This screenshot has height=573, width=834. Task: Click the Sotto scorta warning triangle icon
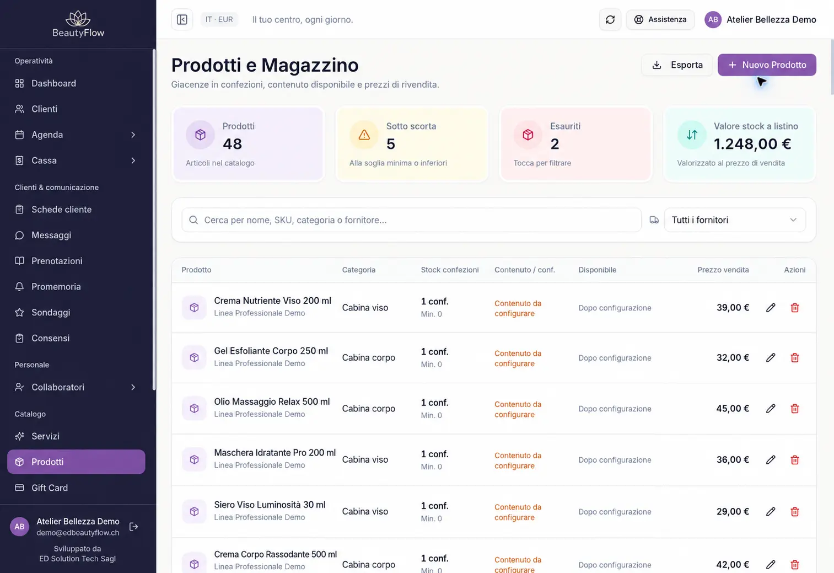[x=364, y=135]
